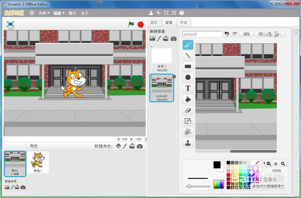The image size is (301, 198).
Task: Select the 舞台 stage thumbnail
Action: tap(15, 164)
